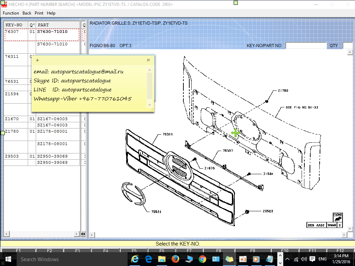Open the Help menu
The height and width of the screenshot is (266, 355).
point(51,13)
